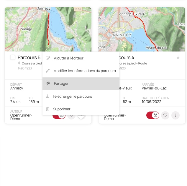Tick the checkbox next to Parcours 5
The image size is (187, 186).
point(13,57)
